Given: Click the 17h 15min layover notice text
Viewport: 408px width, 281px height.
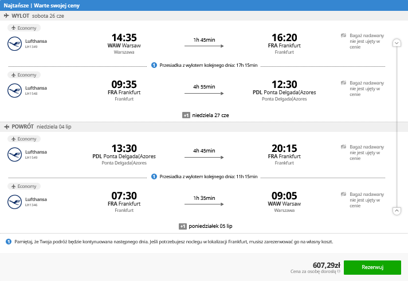Looking at the screenshot, I should (x=209, y=65).
